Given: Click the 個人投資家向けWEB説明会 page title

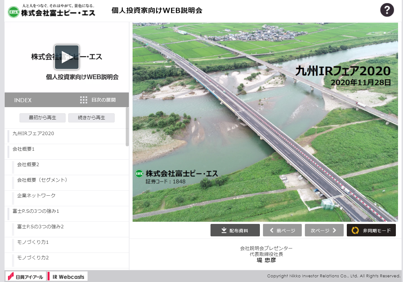Looking at the screenshot, I should 157,10.
